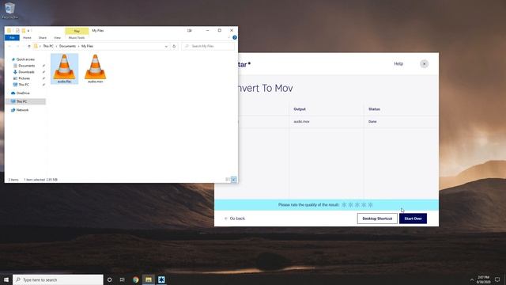Open Chrome from the taskbar
The image size is (506, 285).
click(135, 279)
